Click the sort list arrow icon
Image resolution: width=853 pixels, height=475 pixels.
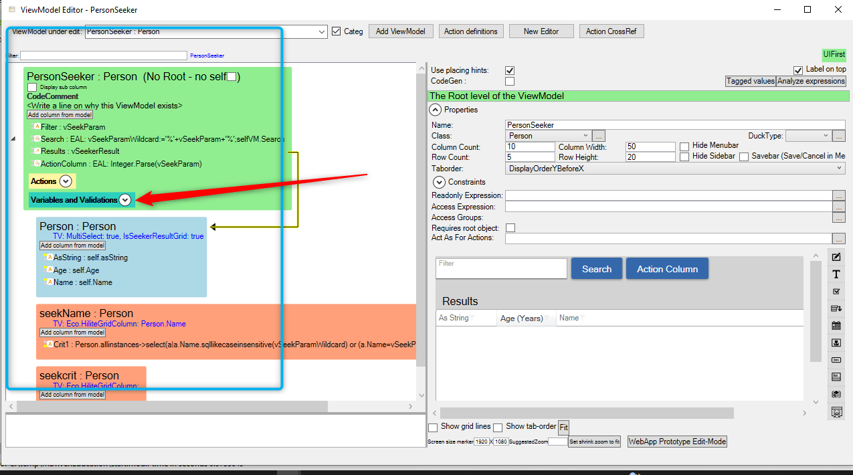[x=836, y=308]
